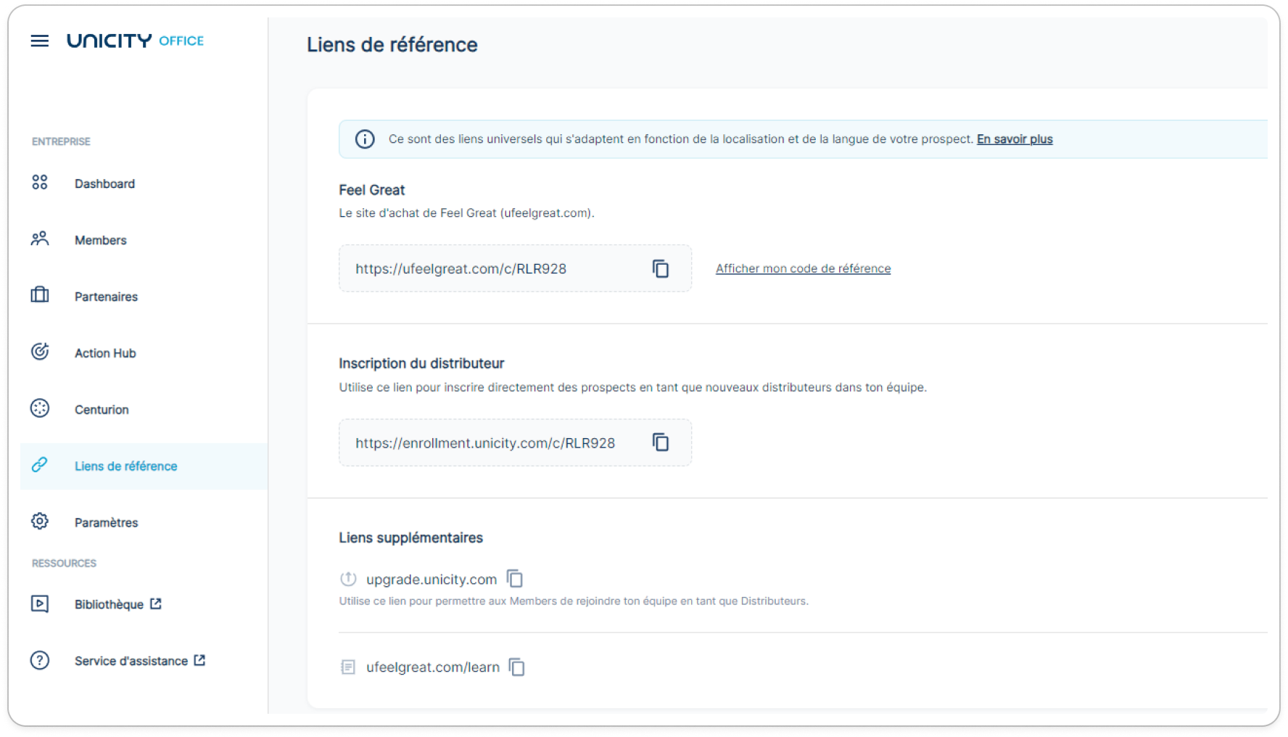1288x737 pixels.
Task: Click the Bibliothèque play icon
Action: 40,604
